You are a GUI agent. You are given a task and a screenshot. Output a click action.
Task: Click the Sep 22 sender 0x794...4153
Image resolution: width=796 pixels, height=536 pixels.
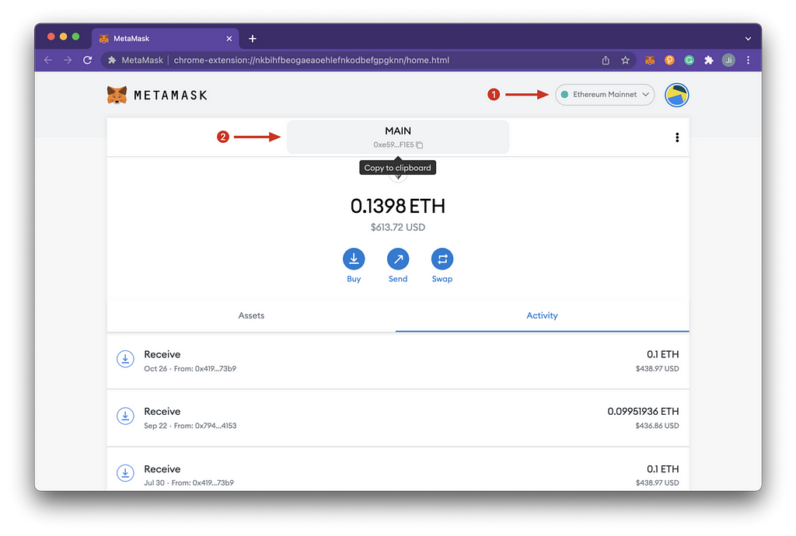tap(216, 426)
